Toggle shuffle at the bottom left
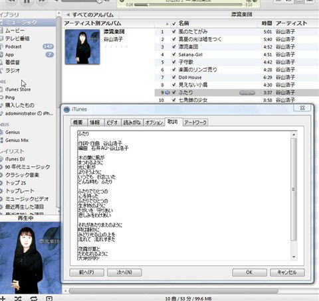Image resolution: width=319 pixels, height=301 pixels. [x=18, y=298]
